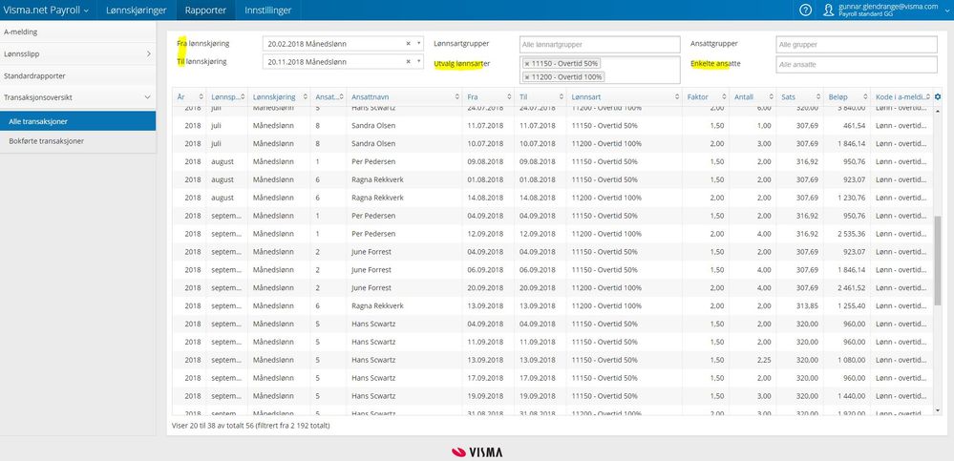The image size is (954, 461).
Task: Sort by Faktor column sort icon
Action: click(724, 96)
